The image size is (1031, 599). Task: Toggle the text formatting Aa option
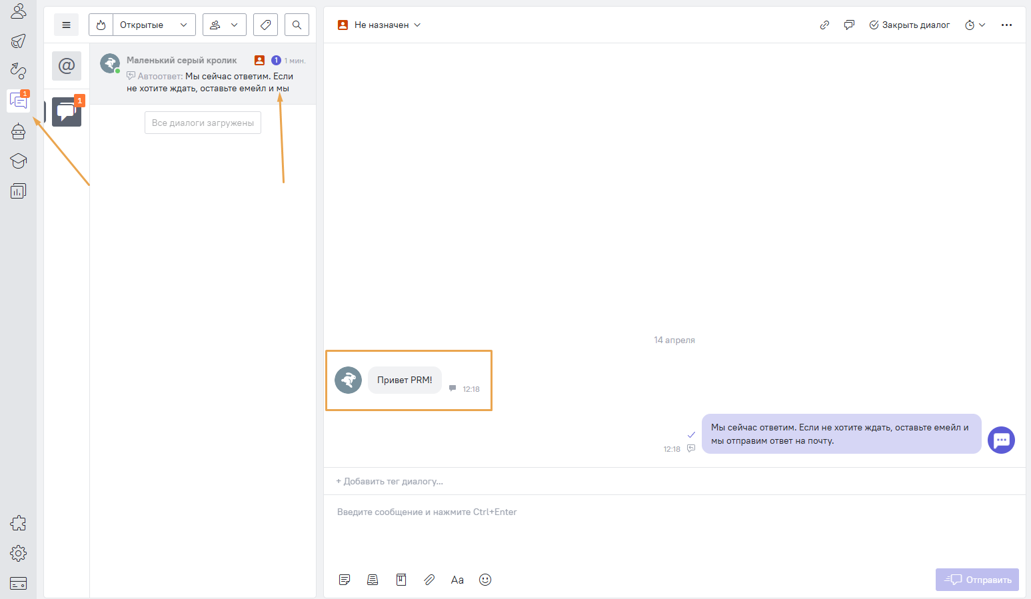pyautogui.click(x=457, y=580)
